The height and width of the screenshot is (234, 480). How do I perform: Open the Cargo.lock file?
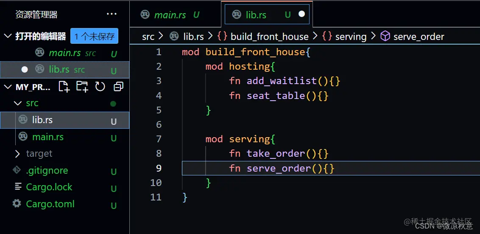[x=64, y=187]
